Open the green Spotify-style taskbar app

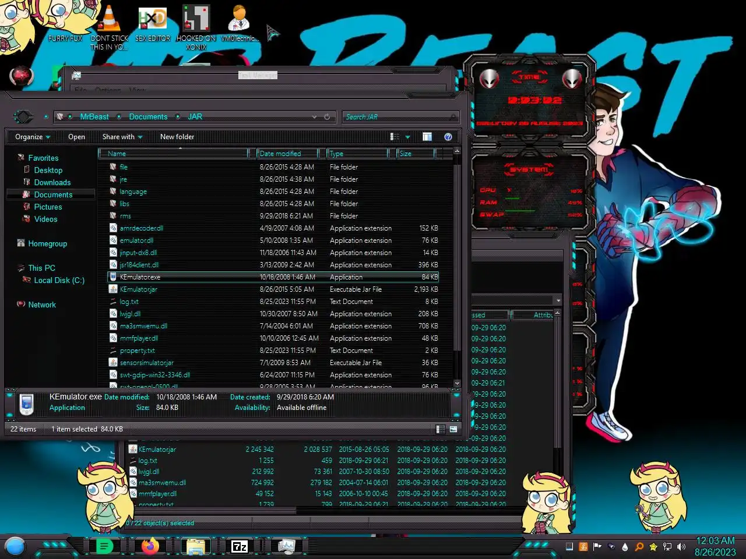coord(104,546)
